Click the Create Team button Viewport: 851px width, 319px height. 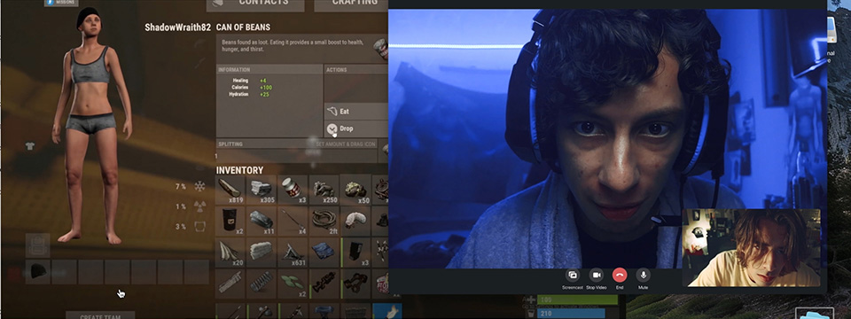[x=100, y=315]
